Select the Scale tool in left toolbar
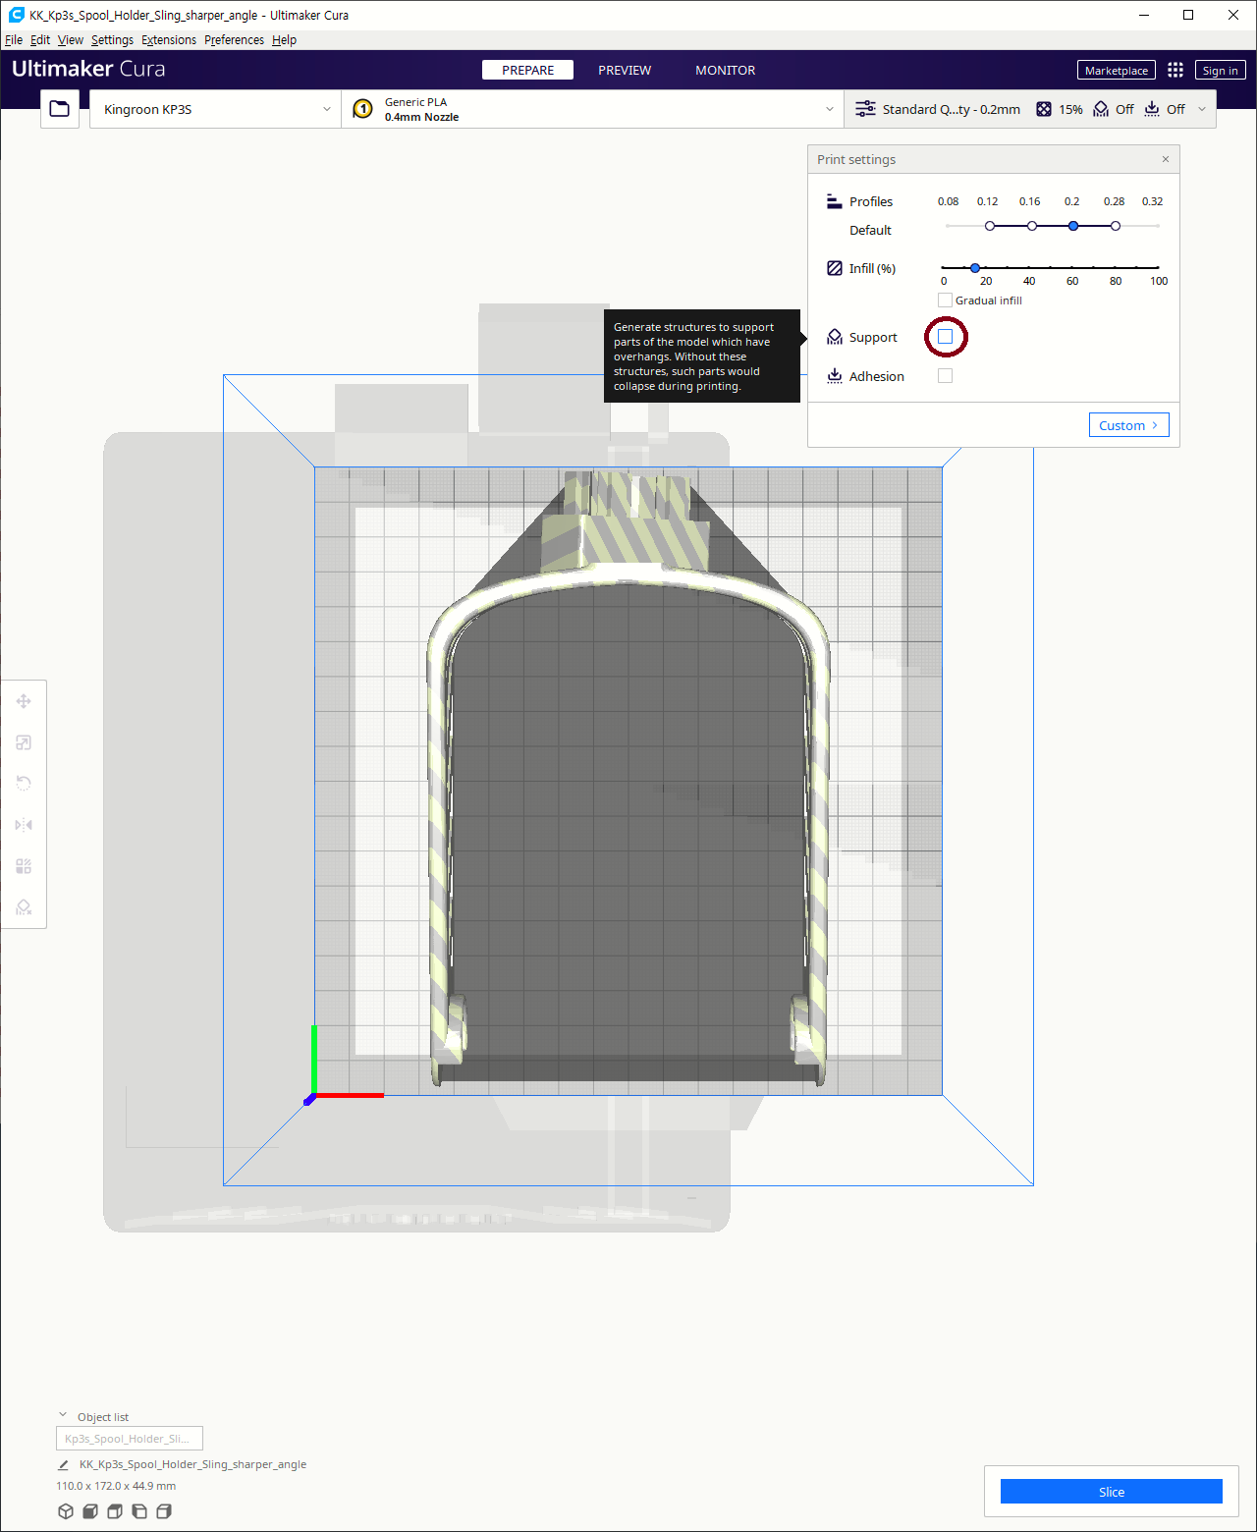The image size is (1257, 1532). (x=24, y=742)
